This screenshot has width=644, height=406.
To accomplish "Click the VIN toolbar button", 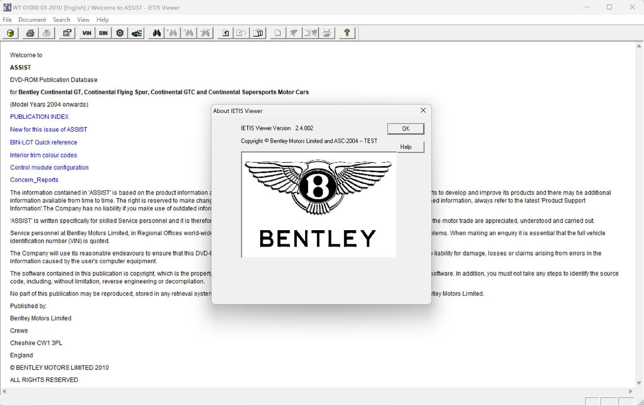I will 87,33.
